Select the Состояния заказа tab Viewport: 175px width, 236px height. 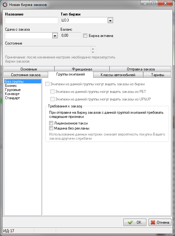25,75
